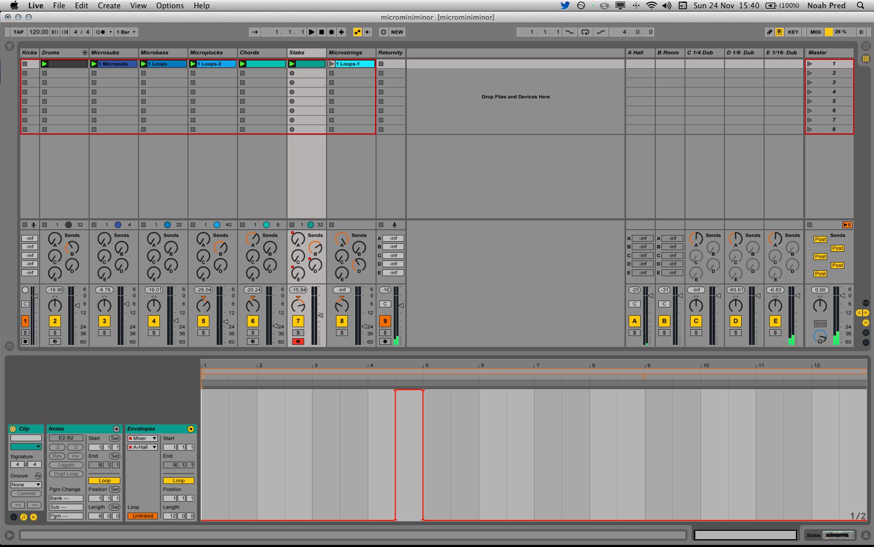Click Set next to Notes Start
Image resolution: width=874 pixels, height=547 pixels.
[x=115, y=438]
